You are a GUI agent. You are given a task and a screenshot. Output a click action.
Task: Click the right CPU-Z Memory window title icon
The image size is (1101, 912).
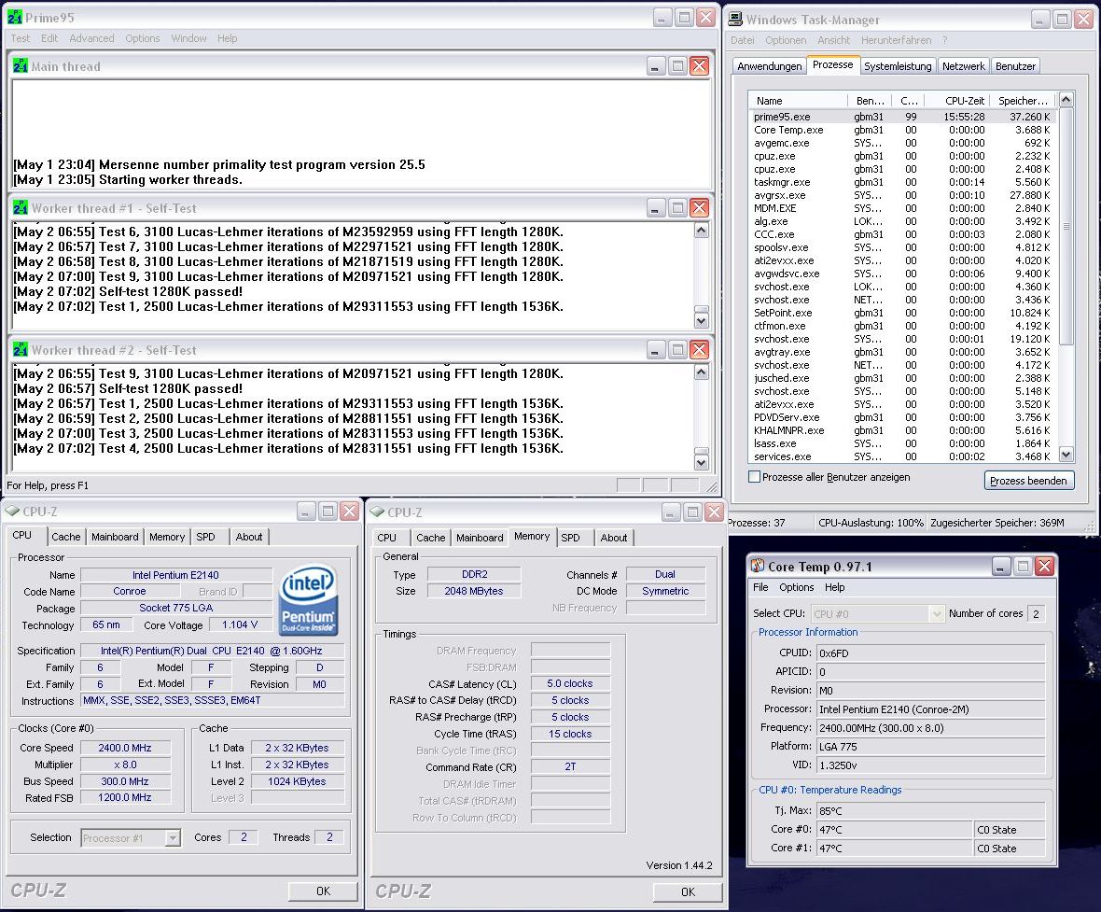pos(377,512)
